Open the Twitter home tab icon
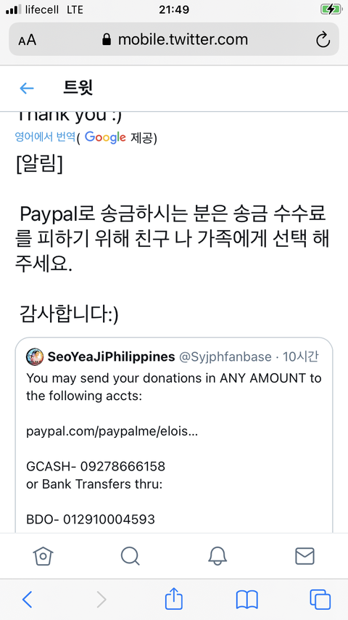Image resolution: width=348 pixels, height=620 pixels. coord(43,556)
